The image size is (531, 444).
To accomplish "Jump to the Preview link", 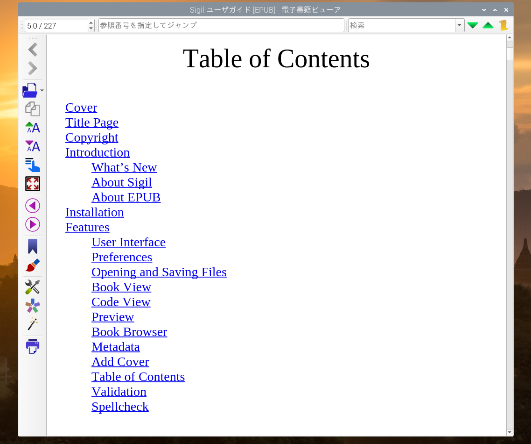I will pos(113,316).
